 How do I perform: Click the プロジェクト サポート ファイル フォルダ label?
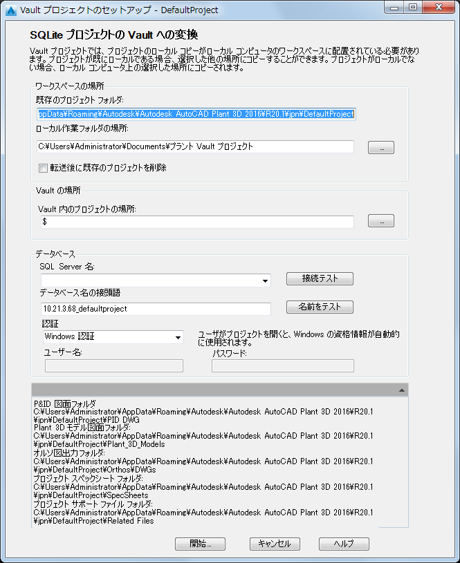[93, 504]
